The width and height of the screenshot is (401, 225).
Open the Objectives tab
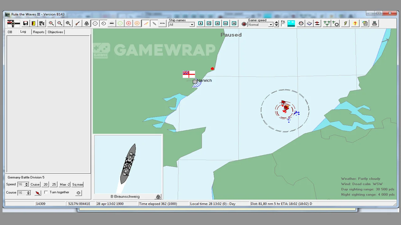55,32
